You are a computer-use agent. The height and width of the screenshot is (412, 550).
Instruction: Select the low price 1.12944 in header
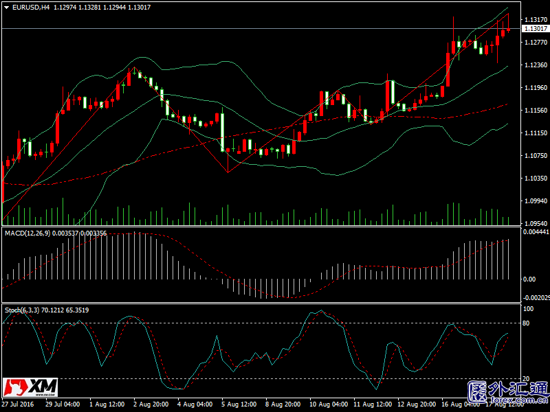click(114, 7)
